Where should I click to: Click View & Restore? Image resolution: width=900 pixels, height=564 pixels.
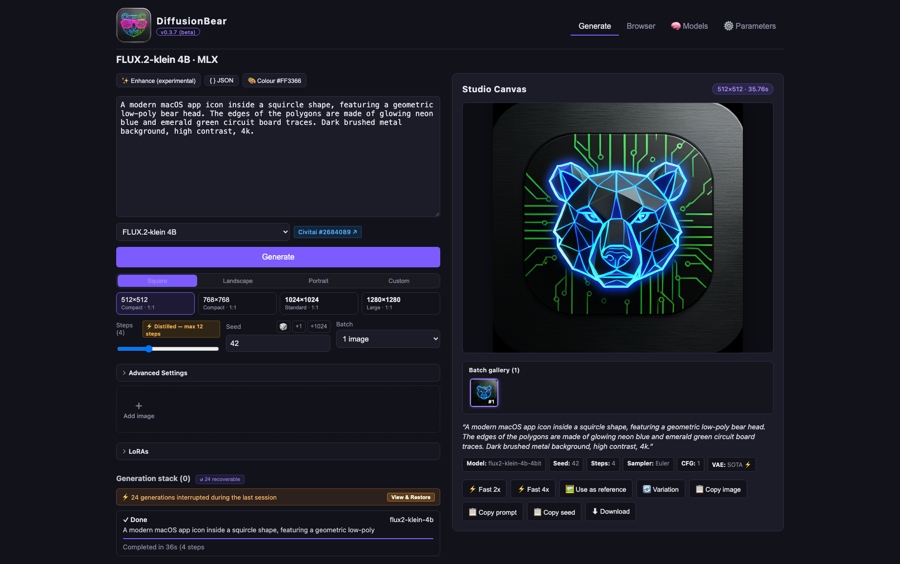click(x=410, y=497)
